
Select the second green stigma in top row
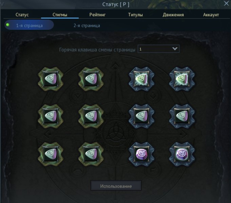point(91,79)
